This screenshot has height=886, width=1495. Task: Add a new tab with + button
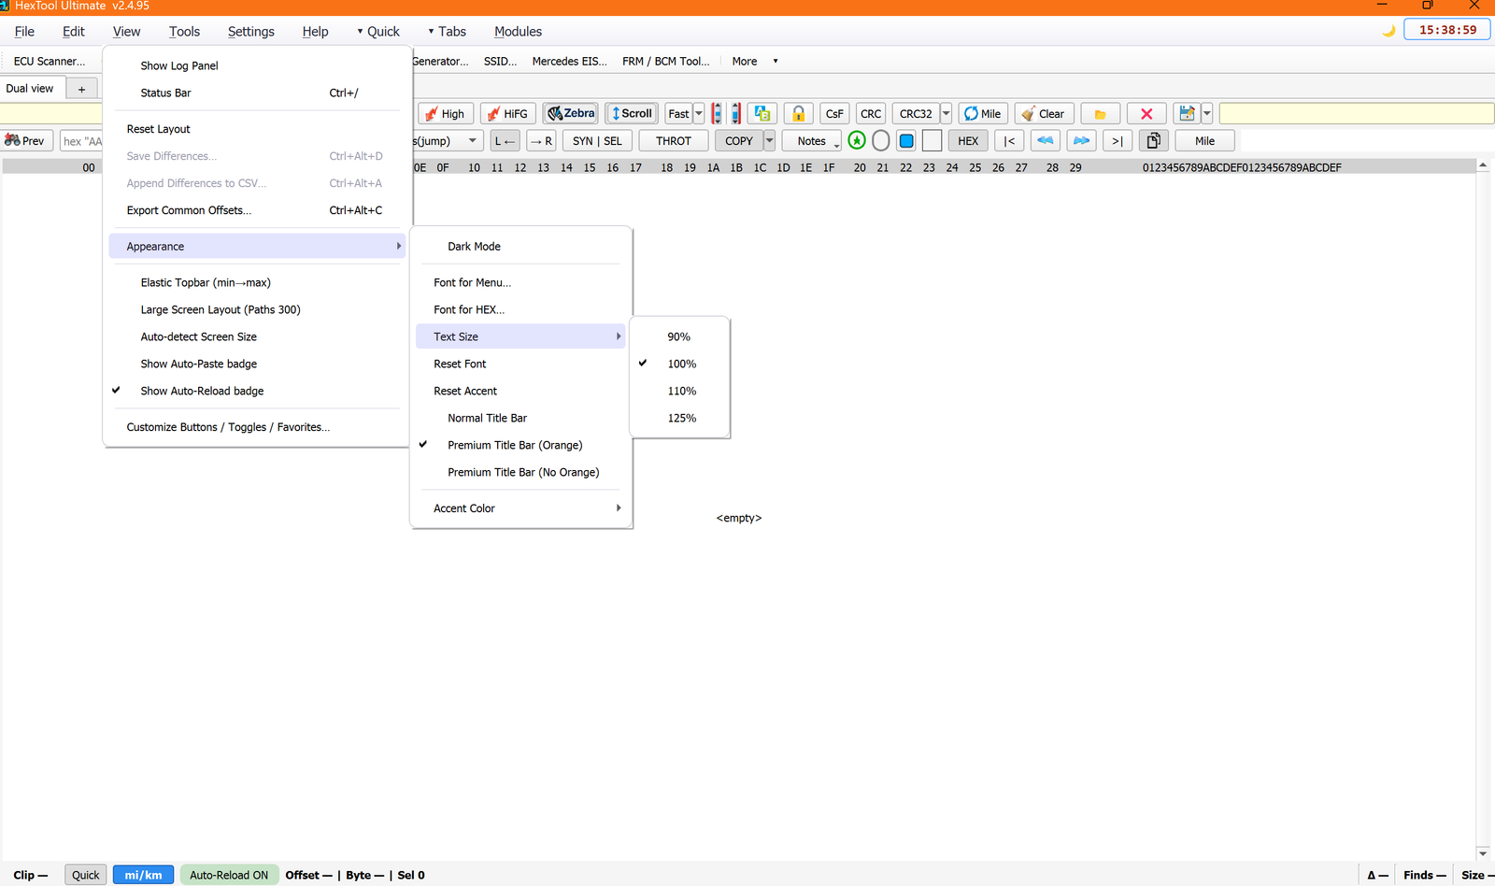(x=81, y=89)
